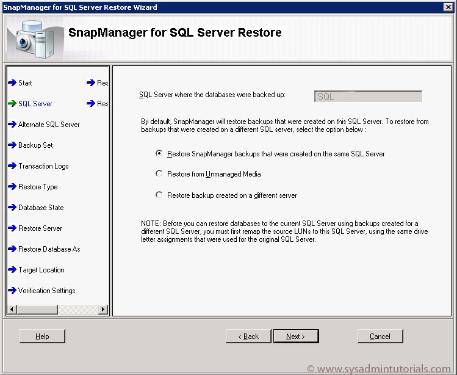Click the arrow icon beside Restore Server
Viewport: 457px width, 375px height.
pyautogui.click(x=12, y=228)
